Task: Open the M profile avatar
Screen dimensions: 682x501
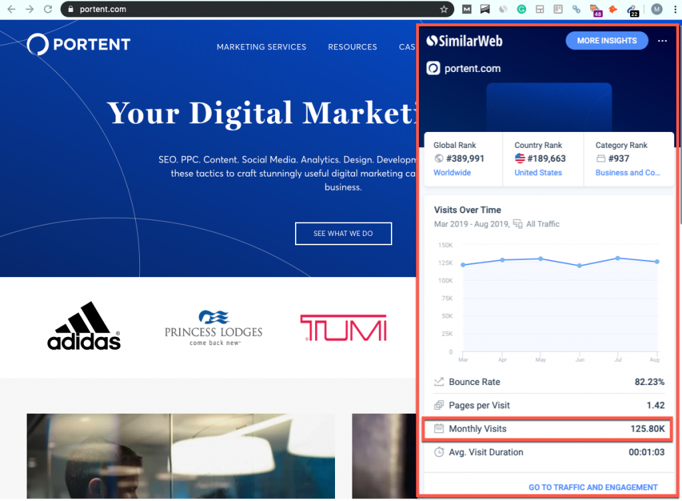Action: [x=657, y=9]
